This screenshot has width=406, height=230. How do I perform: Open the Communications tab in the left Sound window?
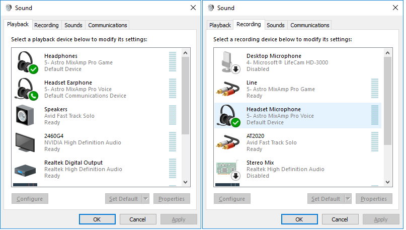pyautogui.click(x=108, y=25)
